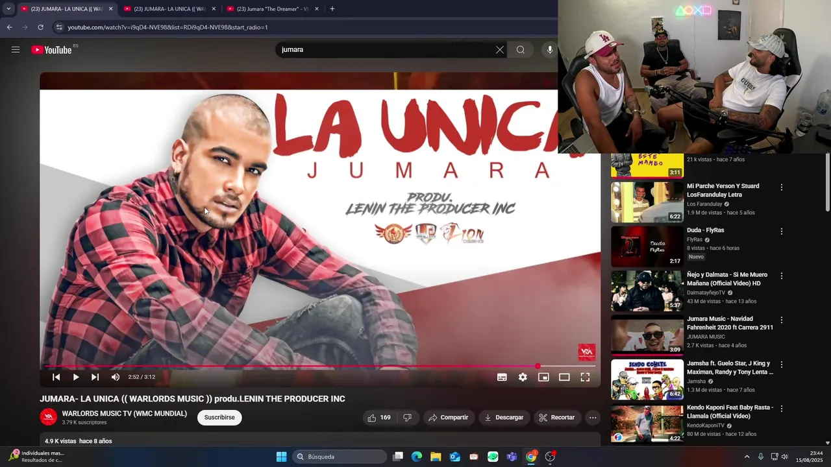Click the red video progress bar handle
Screen dimensions: 831x467
point(538,366)
